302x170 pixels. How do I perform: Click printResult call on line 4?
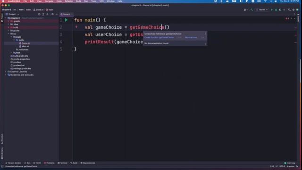[99, 42]
